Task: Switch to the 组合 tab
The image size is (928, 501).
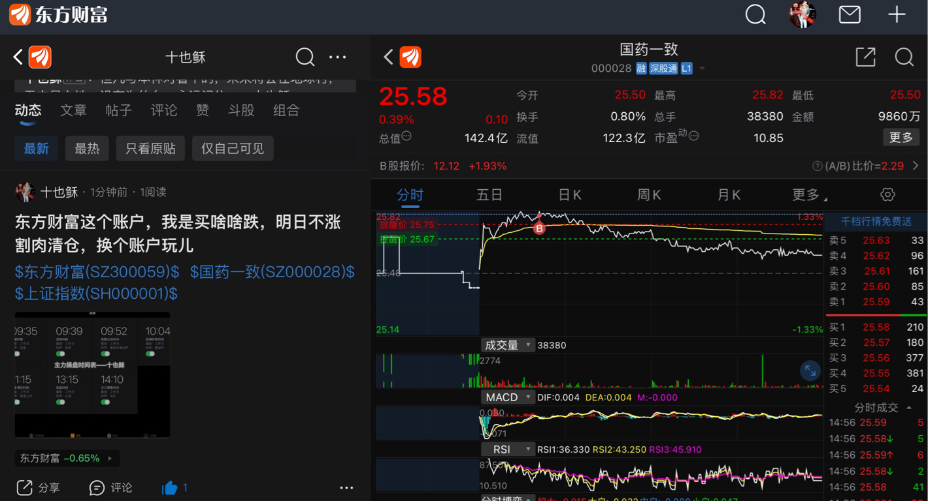Action: (286, 110)
